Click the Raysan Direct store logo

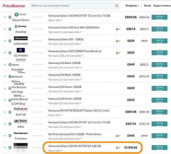coord(21,15)
